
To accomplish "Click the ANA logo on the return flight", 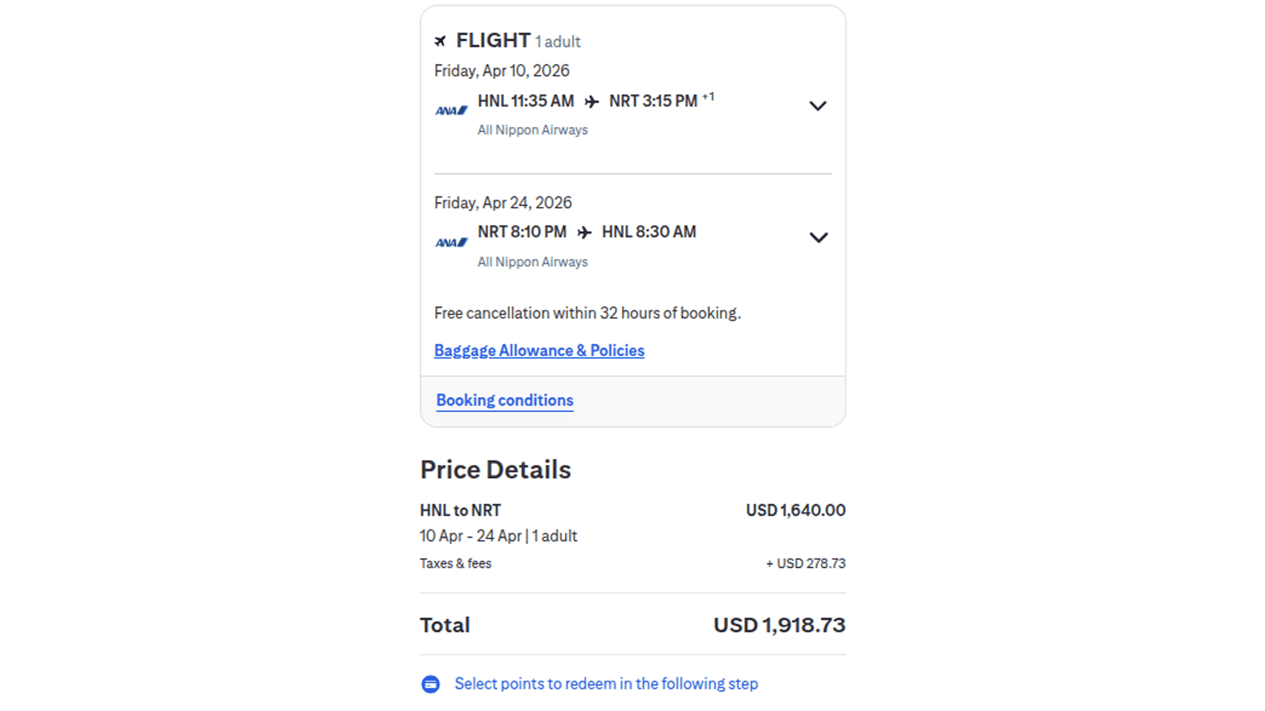I will pos(451,242).
